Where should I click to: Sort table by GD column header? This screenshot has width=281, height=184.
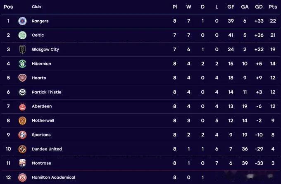click(259, 7)
